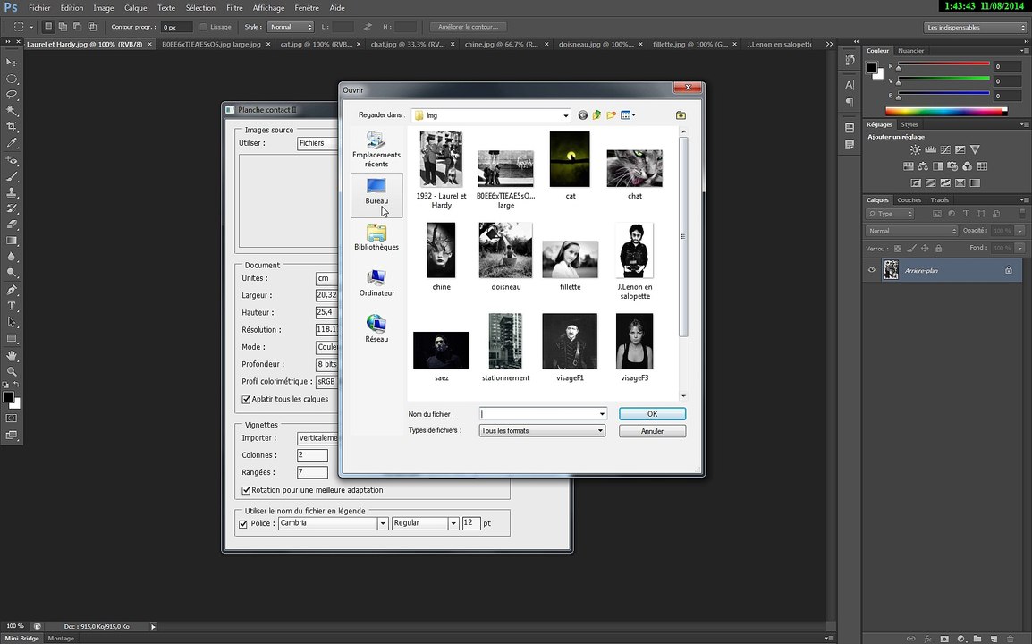Switch to cat.jpg document tab
The image size is (1032, 644).
tap(316, 44)
